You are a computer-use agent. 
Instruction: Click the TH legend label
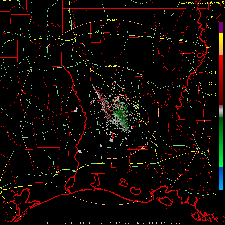215,194
